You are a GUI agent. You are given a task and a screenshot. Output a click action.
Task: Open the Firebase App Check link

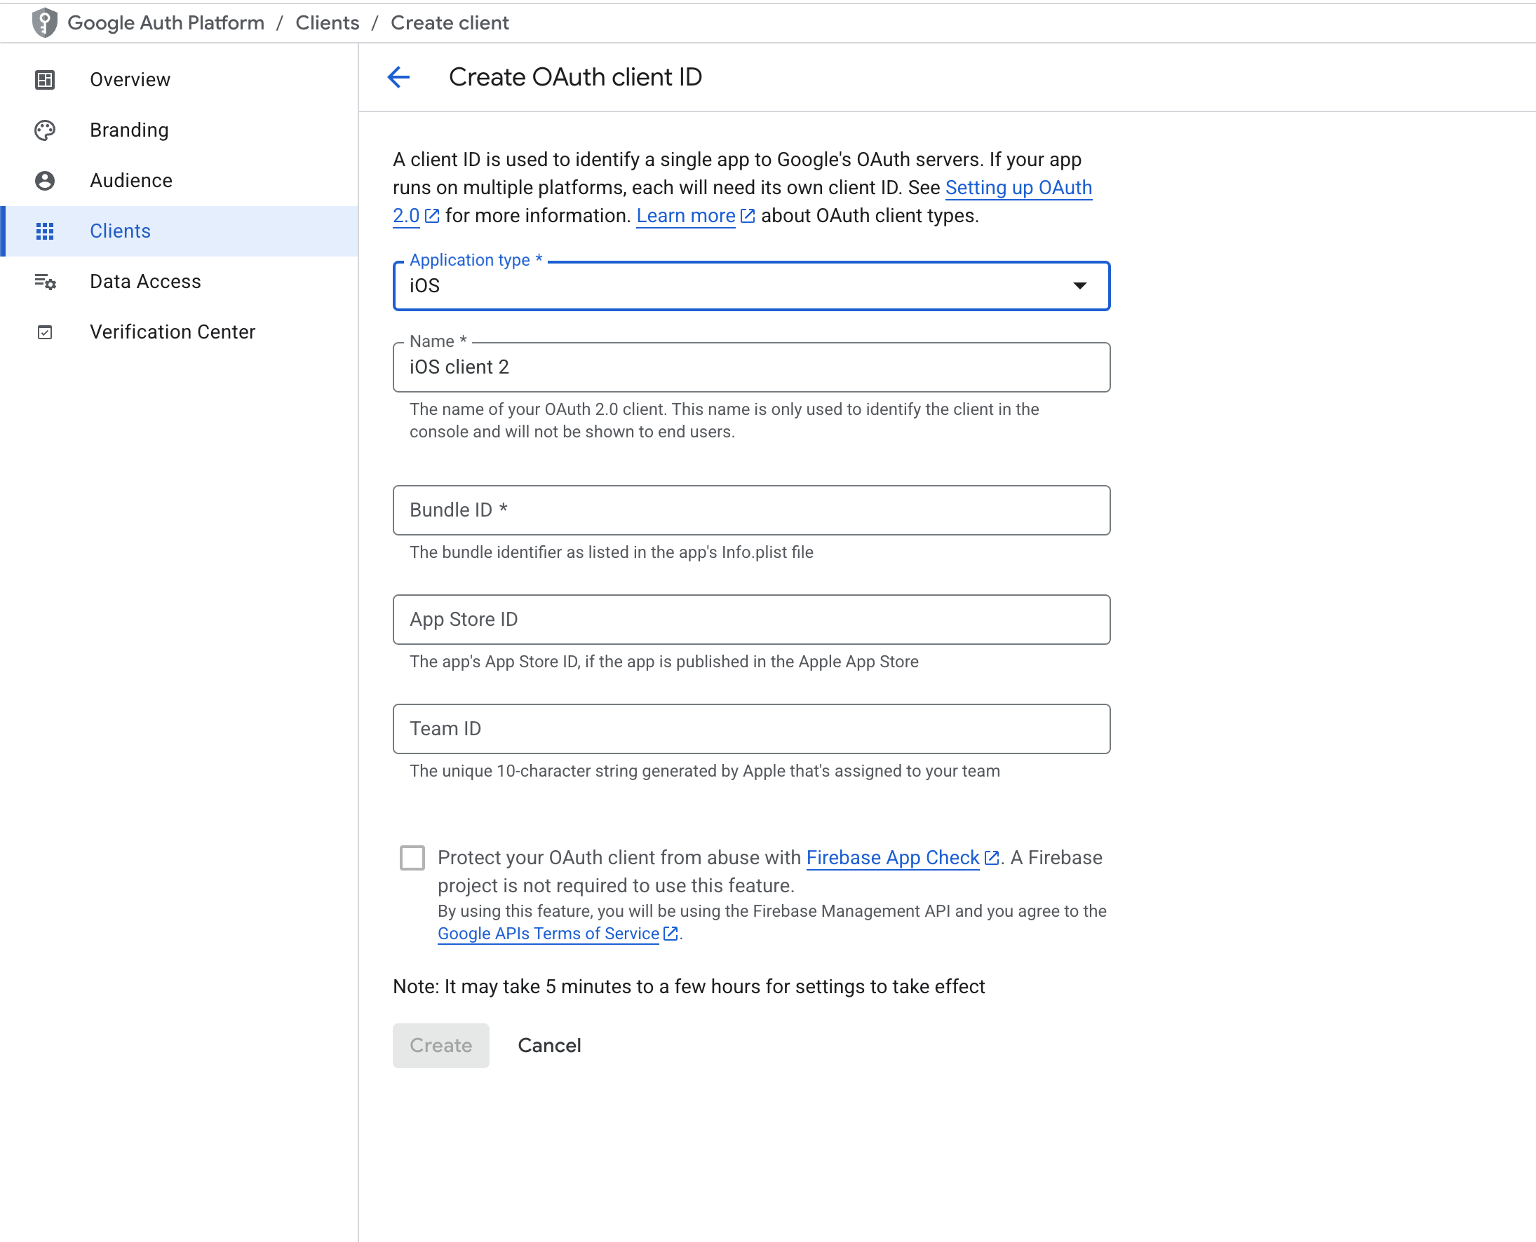892,857
